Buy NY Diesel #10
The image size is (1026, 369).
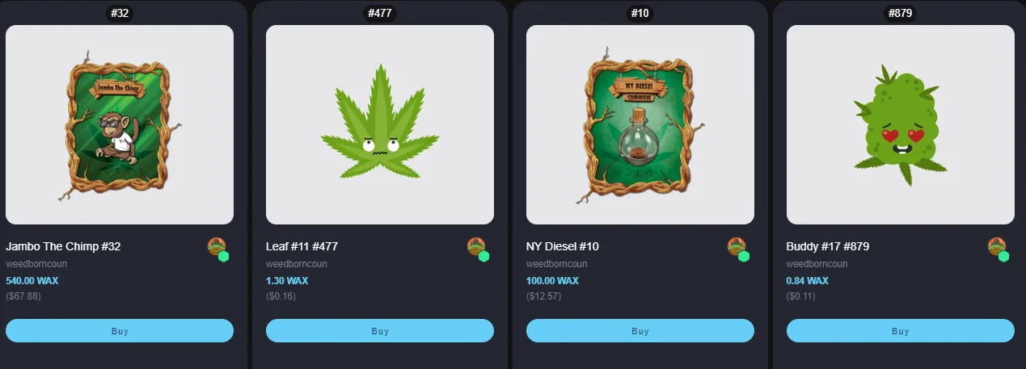640,331
